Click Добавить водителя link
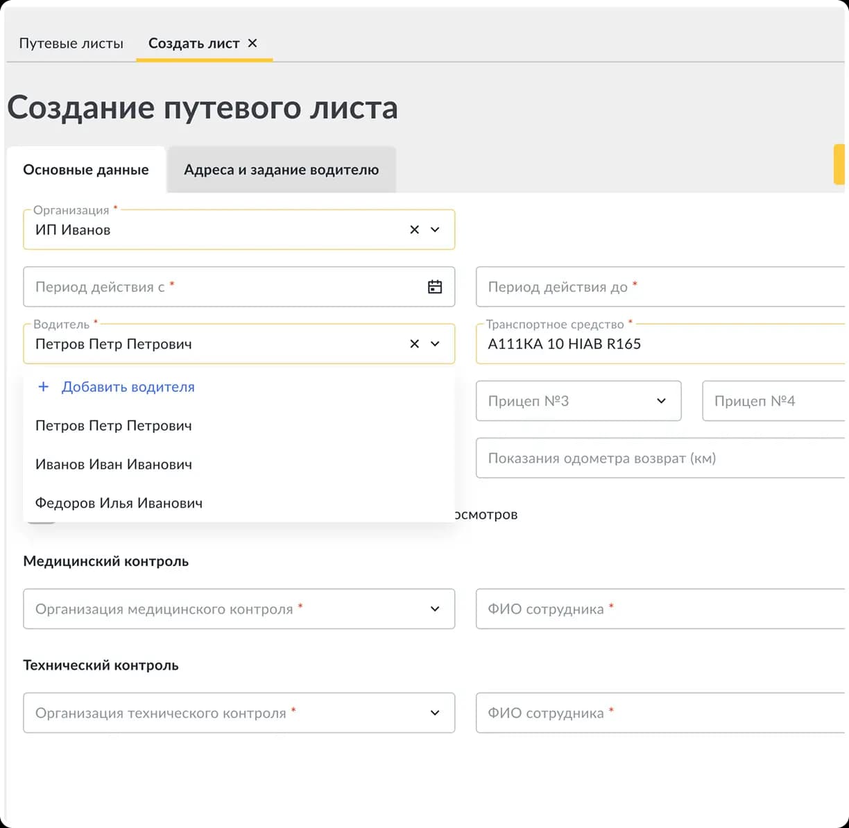Screen dimensions: 849x828 tap(128, 387)
